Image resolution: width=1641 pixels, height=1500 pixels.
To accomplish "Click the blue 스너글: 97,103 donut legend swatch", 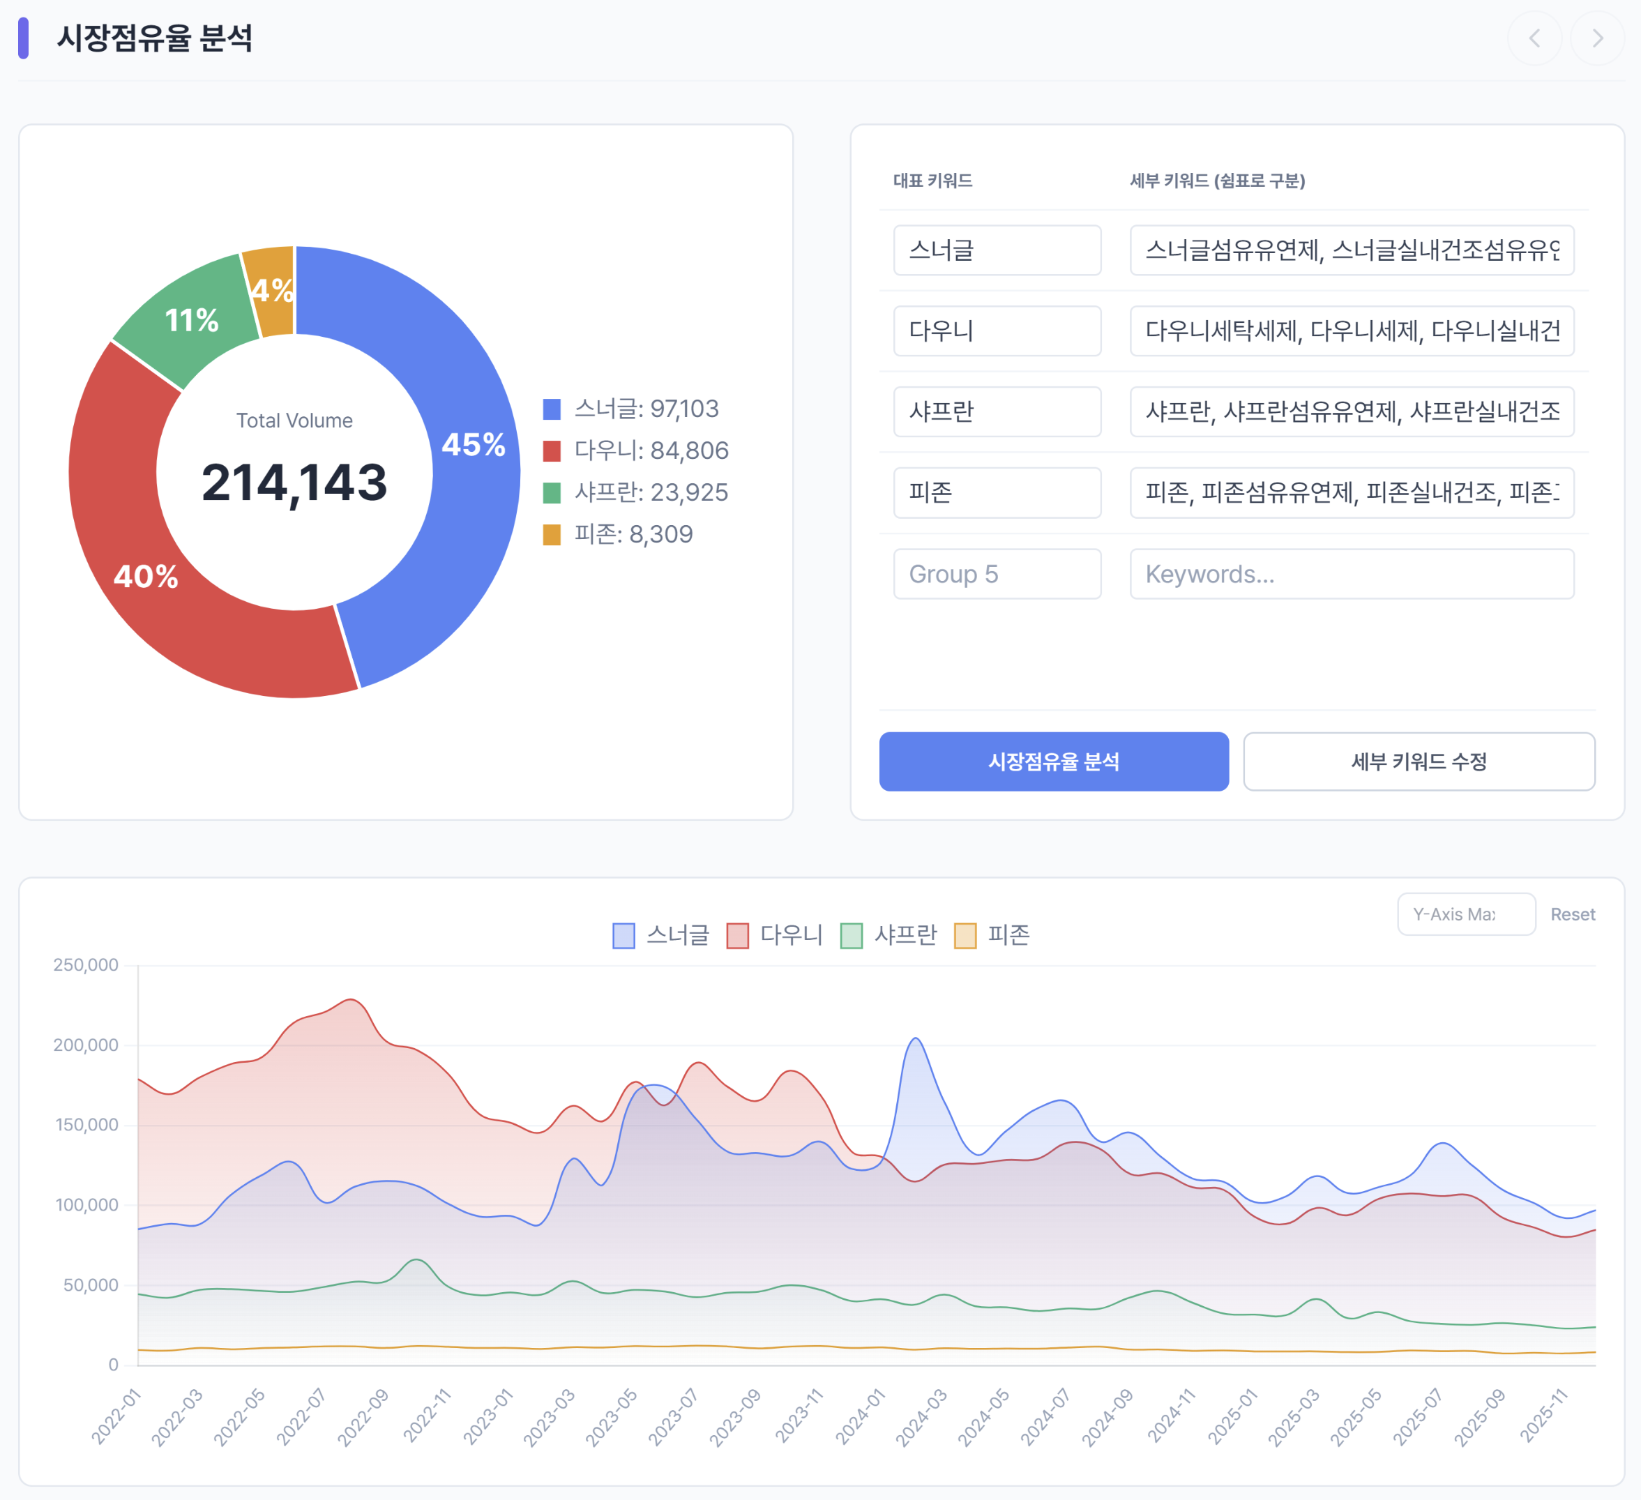I will tap(552, 409).
